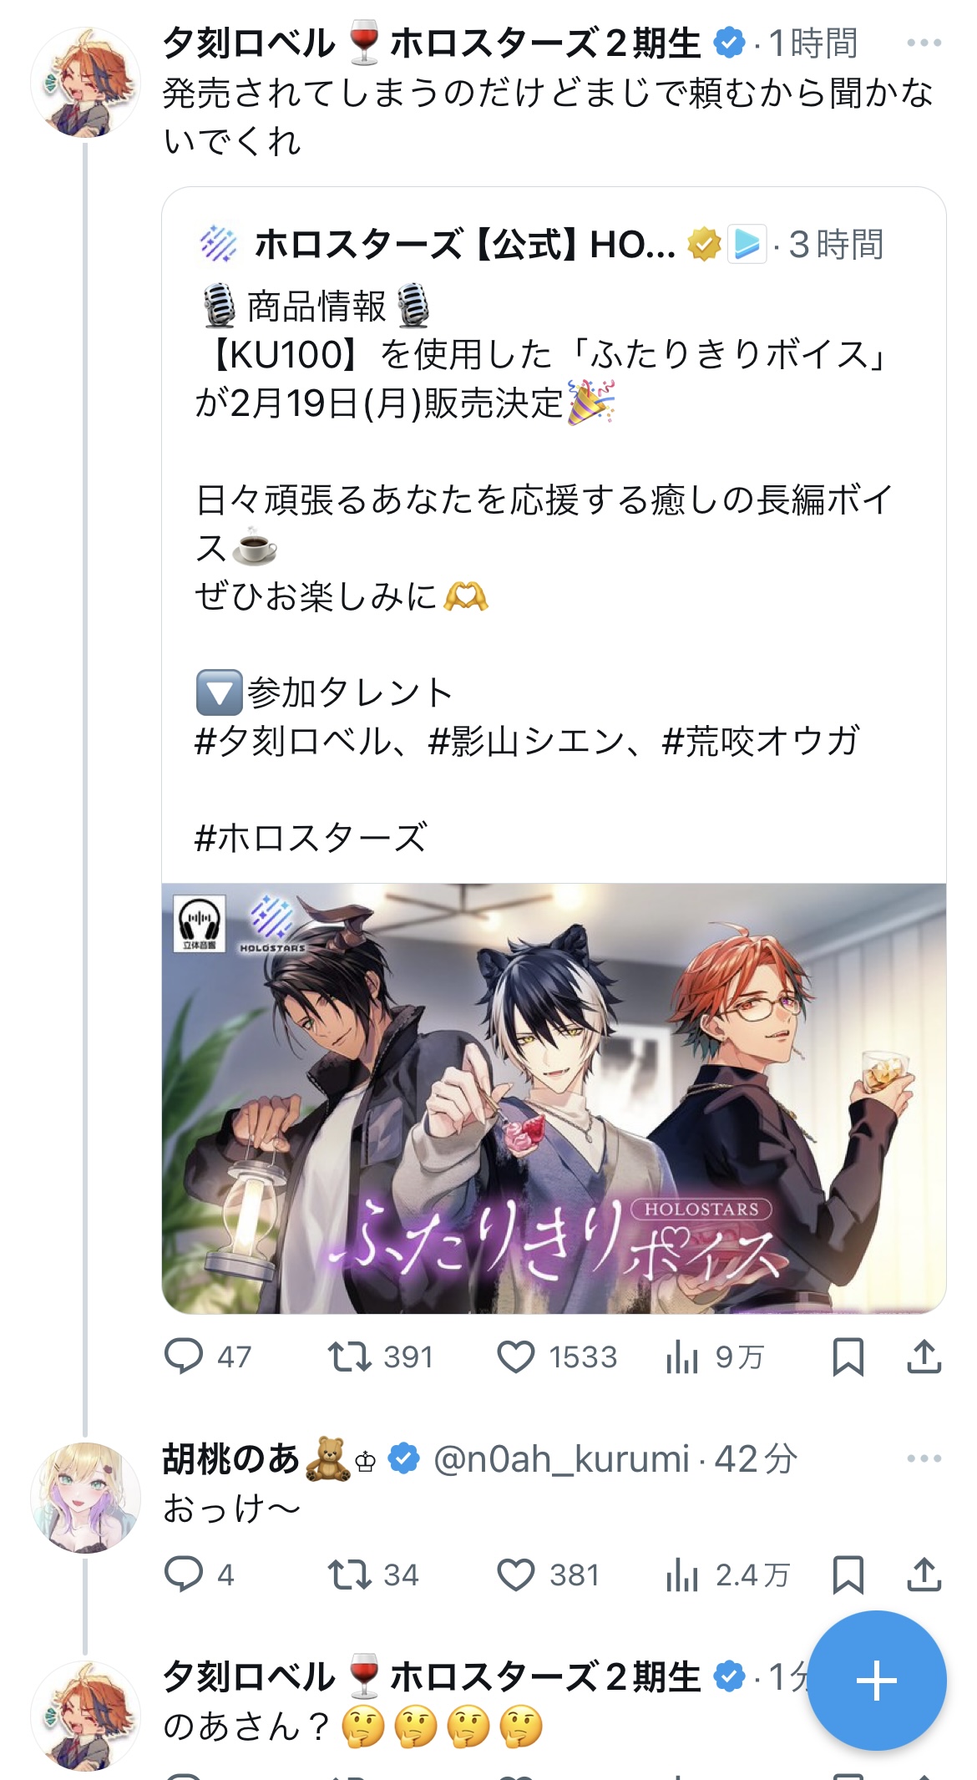Bookmark the ふたりきりボイス quote tweet
Image resolution: width=977 pixels, height=1780 pixels.
pos(848,1357)
